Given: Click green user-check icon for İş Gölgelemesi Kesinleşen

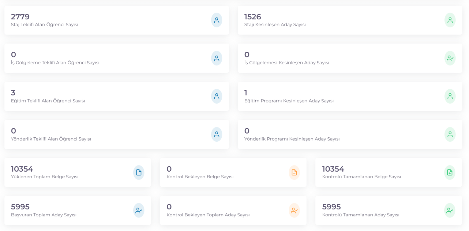Looking at the screenshot, I should 450,58.
